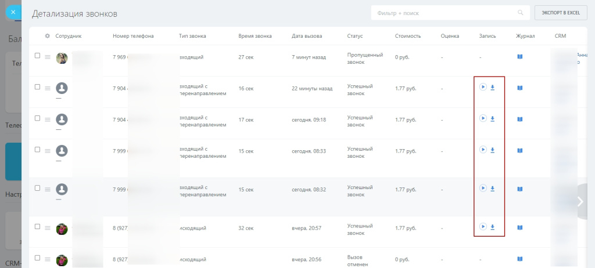Open journal icon for вчера 20:57 call
This screenshot has width=595, height=268.
(520, 227)
